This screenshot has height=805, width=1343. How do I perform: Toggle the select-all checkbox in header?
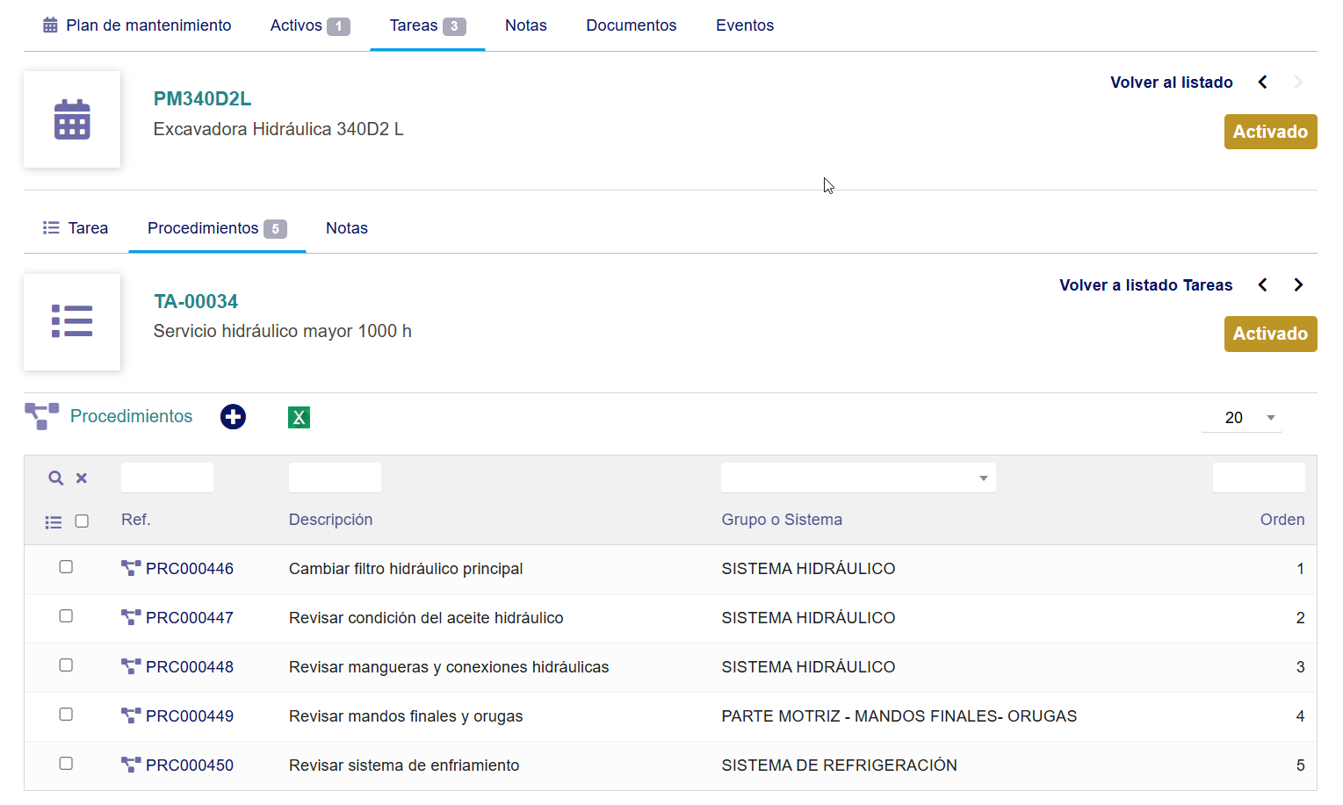pos(82,521)
